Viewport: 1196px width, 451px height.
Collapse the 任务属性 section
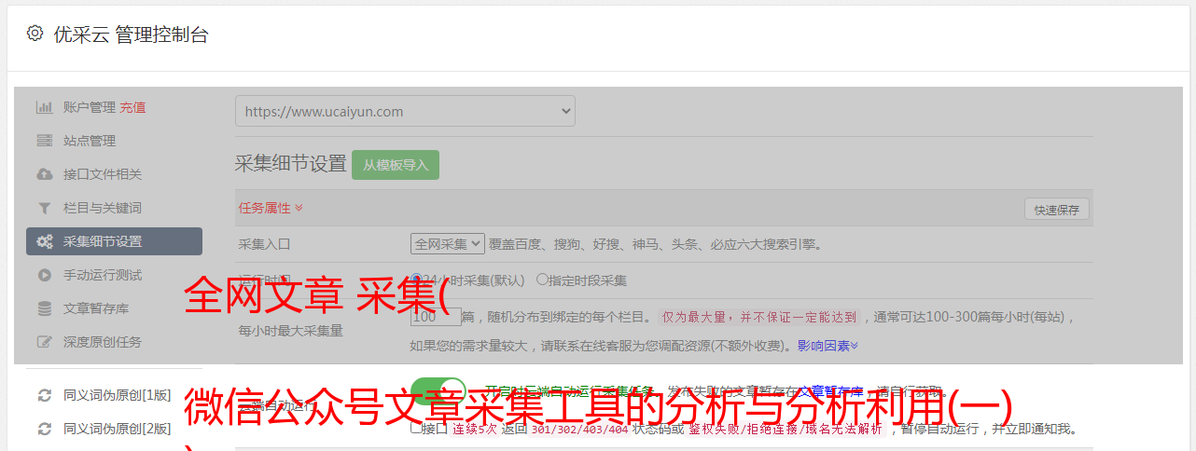click(x=271, y=208)
